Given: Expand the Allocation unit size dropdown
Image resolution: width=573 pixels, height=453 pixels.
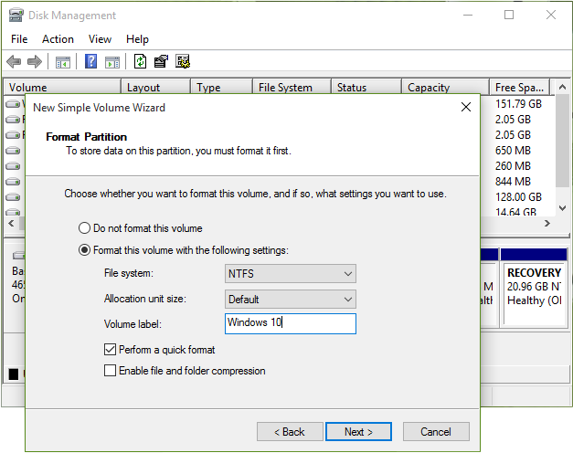Looking at the screenshot, I should coord(290,299).
